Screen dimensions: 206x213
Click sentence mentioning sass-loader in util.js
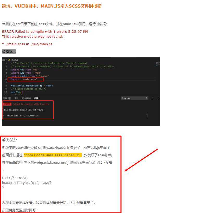pyautogui.click(x=56, y=147)
